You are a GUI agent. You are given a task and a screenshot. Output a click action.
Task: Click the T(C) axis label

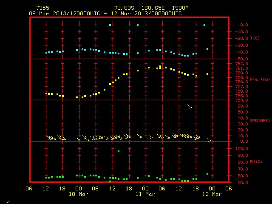click(x=255, y=38)
